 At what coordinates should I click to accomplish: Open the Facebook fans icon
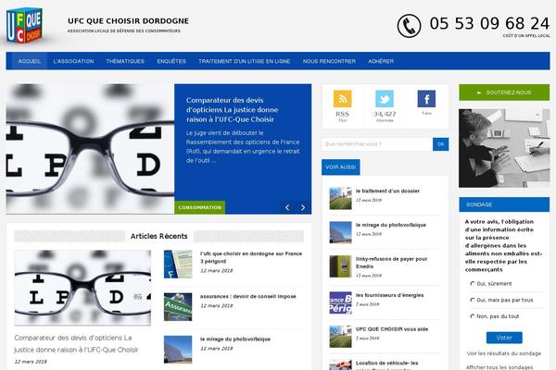[426, 98]
